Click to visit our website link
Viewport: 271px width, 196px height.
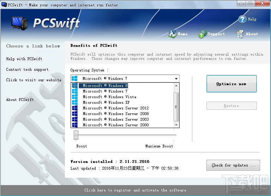click(34, 80)
